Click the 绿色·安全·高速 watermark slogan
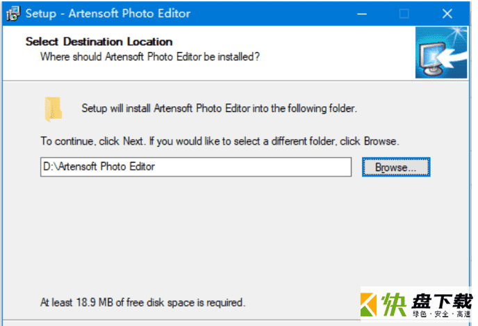Screen dimensions: 478x326 click(442, 313)
